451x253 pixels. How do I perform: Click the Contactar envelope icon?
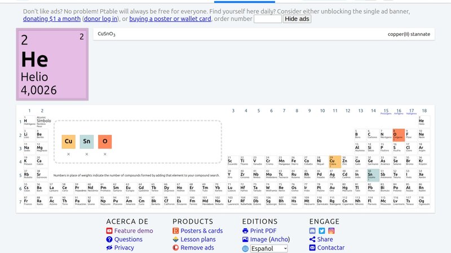[313, 247]
